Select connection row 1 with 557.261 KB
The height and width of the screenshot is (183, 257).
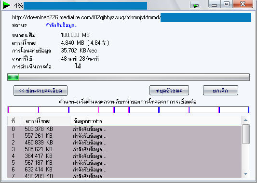pyautogui.click(x=124, y=136)
